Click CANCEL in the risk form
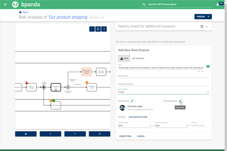The height and width of the screenshot is (151, 227). point(141,136)
